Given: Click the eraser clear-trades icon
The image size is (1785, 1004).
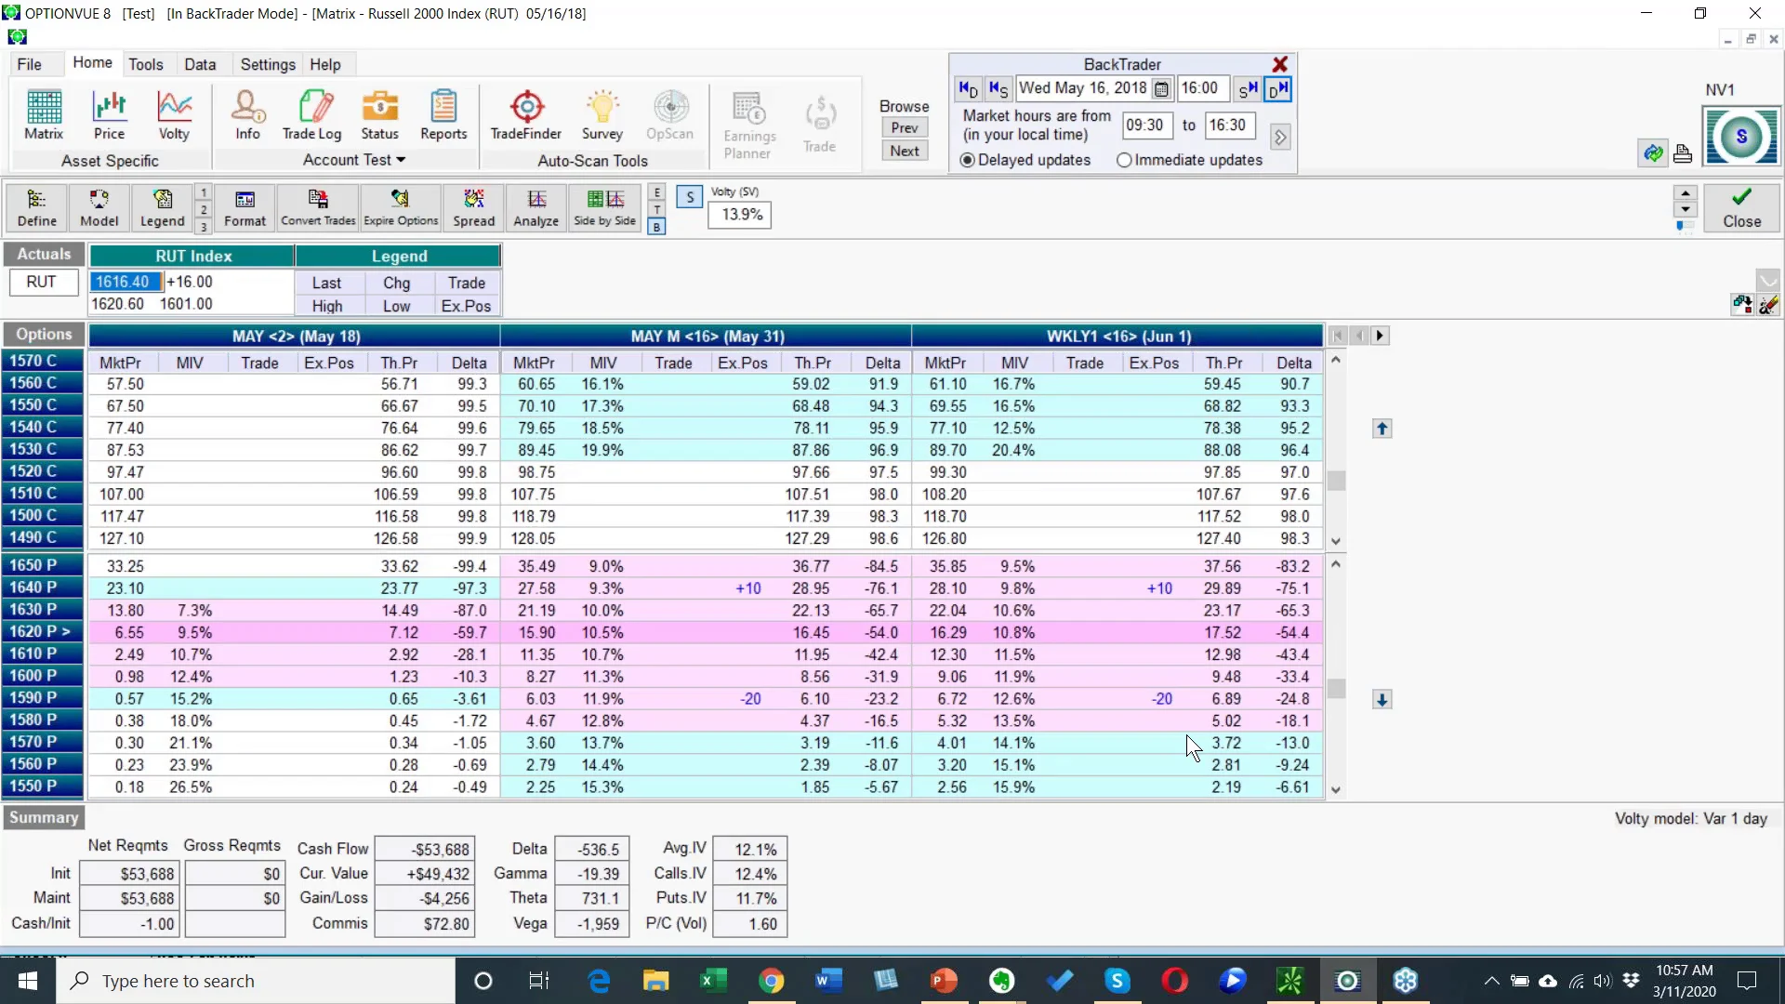Looking at the screenshot, I should point(1768,305).
